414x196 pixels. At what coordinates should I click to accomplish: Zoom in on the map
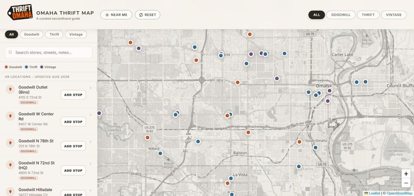click(x=406, y=174)
